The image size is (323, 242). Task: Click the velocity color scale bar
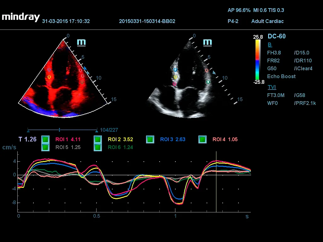coord(258,60)
